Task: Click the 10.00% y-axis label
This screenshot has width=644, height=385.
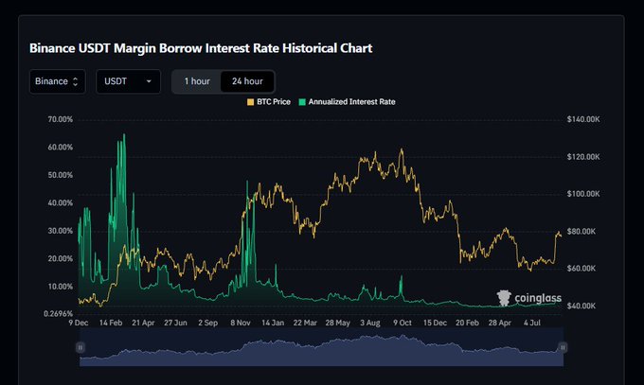Action: (x=60, y=287)
